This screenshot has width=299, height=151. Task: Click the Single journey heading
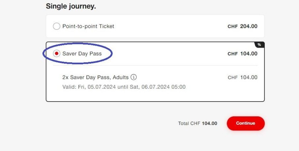point(71,6)
